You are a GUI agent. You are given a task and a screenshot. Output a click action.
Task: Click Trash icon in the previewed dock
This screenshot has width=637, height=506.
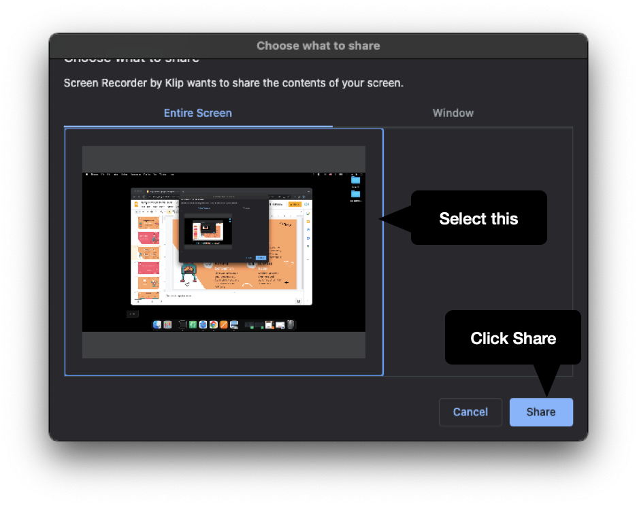(291, 324)
